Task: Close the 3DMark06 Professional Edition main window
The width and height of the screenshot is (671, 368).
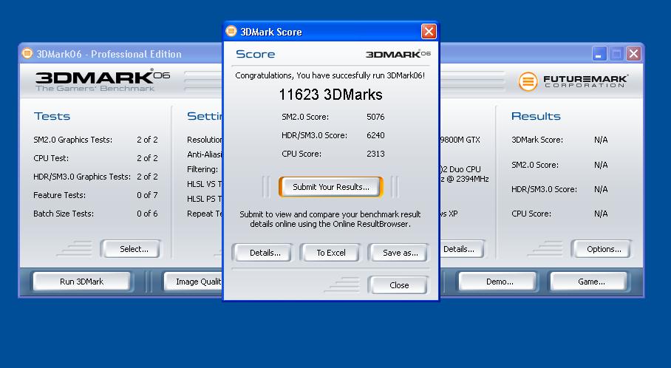Action: (634, 54)
